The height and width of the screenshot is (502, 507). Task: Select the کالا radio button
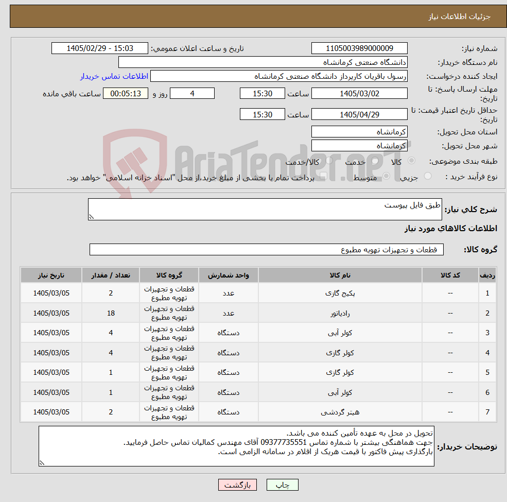click(x=412, y=161)
